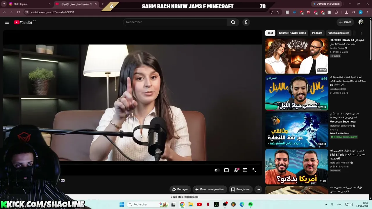The image size is (372, 209).
Task: Reload the current YouTube page
Action: 18,12
